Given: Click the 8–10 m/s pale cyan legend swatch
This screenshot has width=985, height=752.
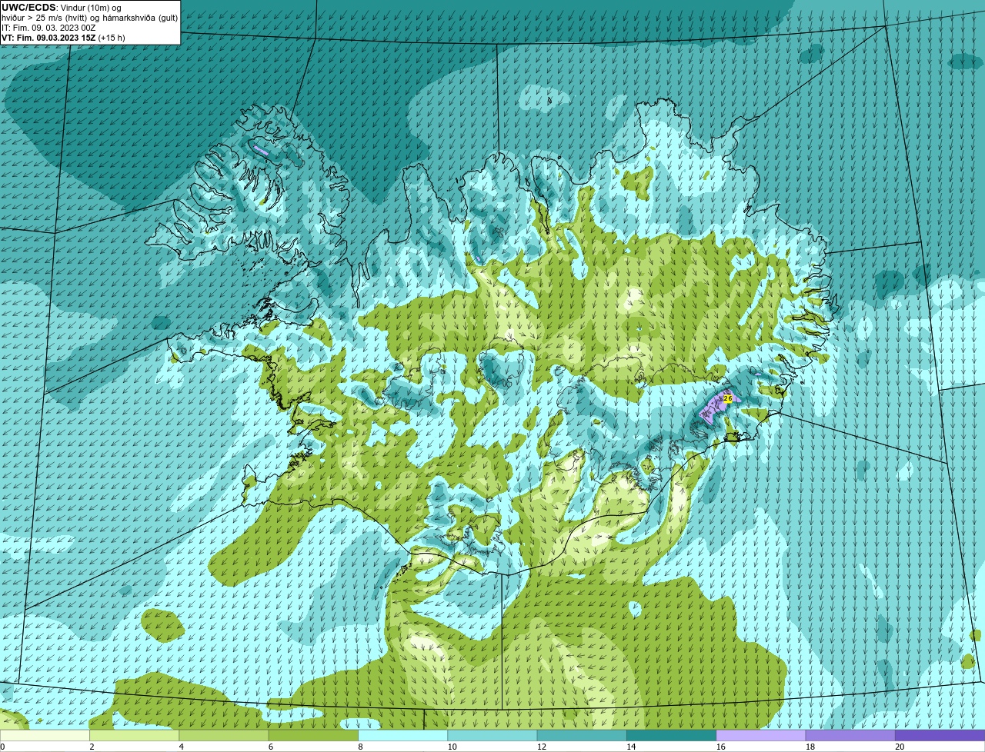Looking at the screenshot, I should pyautogui.click(x=403, y=735).
